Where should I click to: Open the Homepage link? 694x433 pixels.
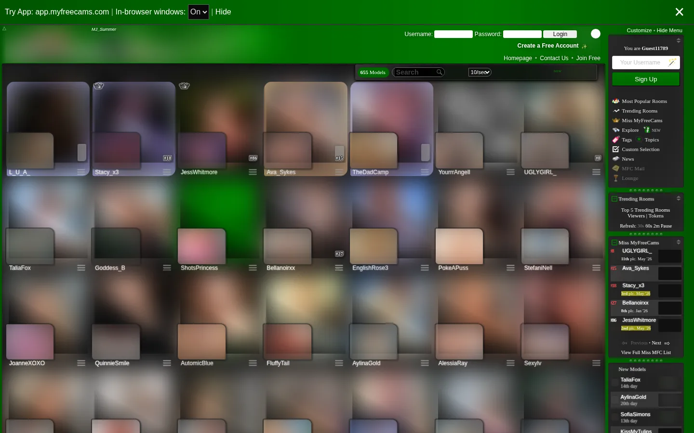click(x=518, y=58)
